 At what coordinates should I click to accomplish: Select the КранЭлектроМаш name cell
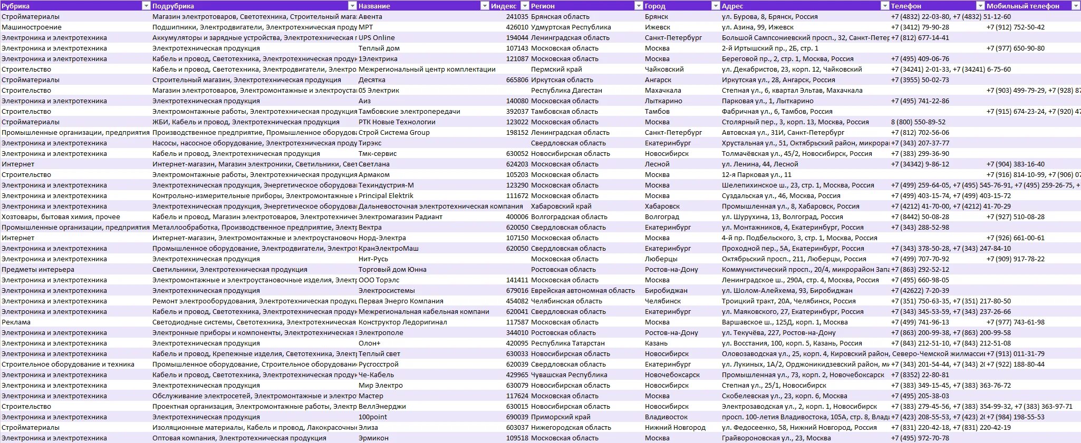pos(423,248)
